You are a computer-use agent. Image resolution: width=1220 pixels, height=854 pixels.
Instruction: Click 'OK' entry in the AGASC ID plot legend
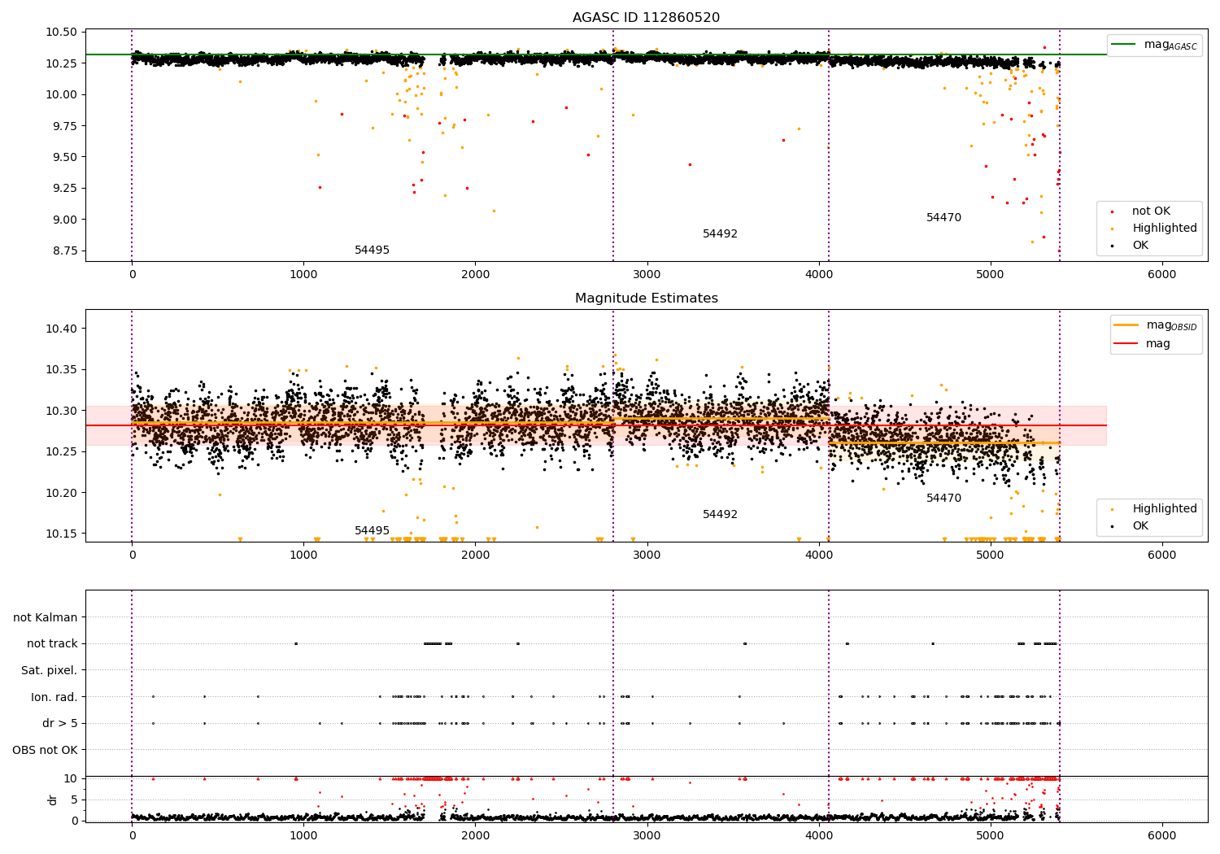(1139, 246)
